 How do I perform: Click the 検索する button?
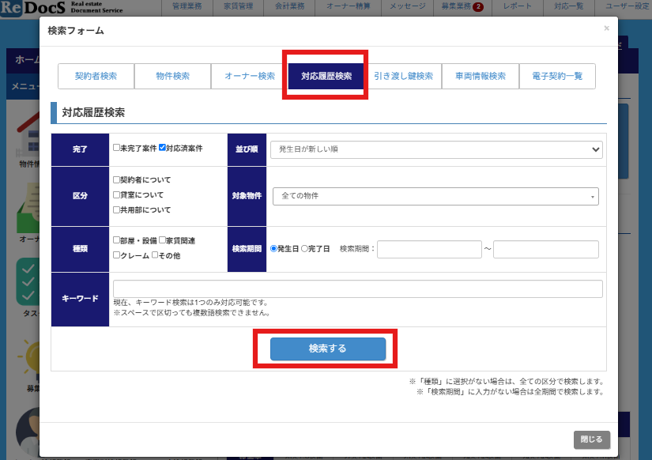pos(328,349)
